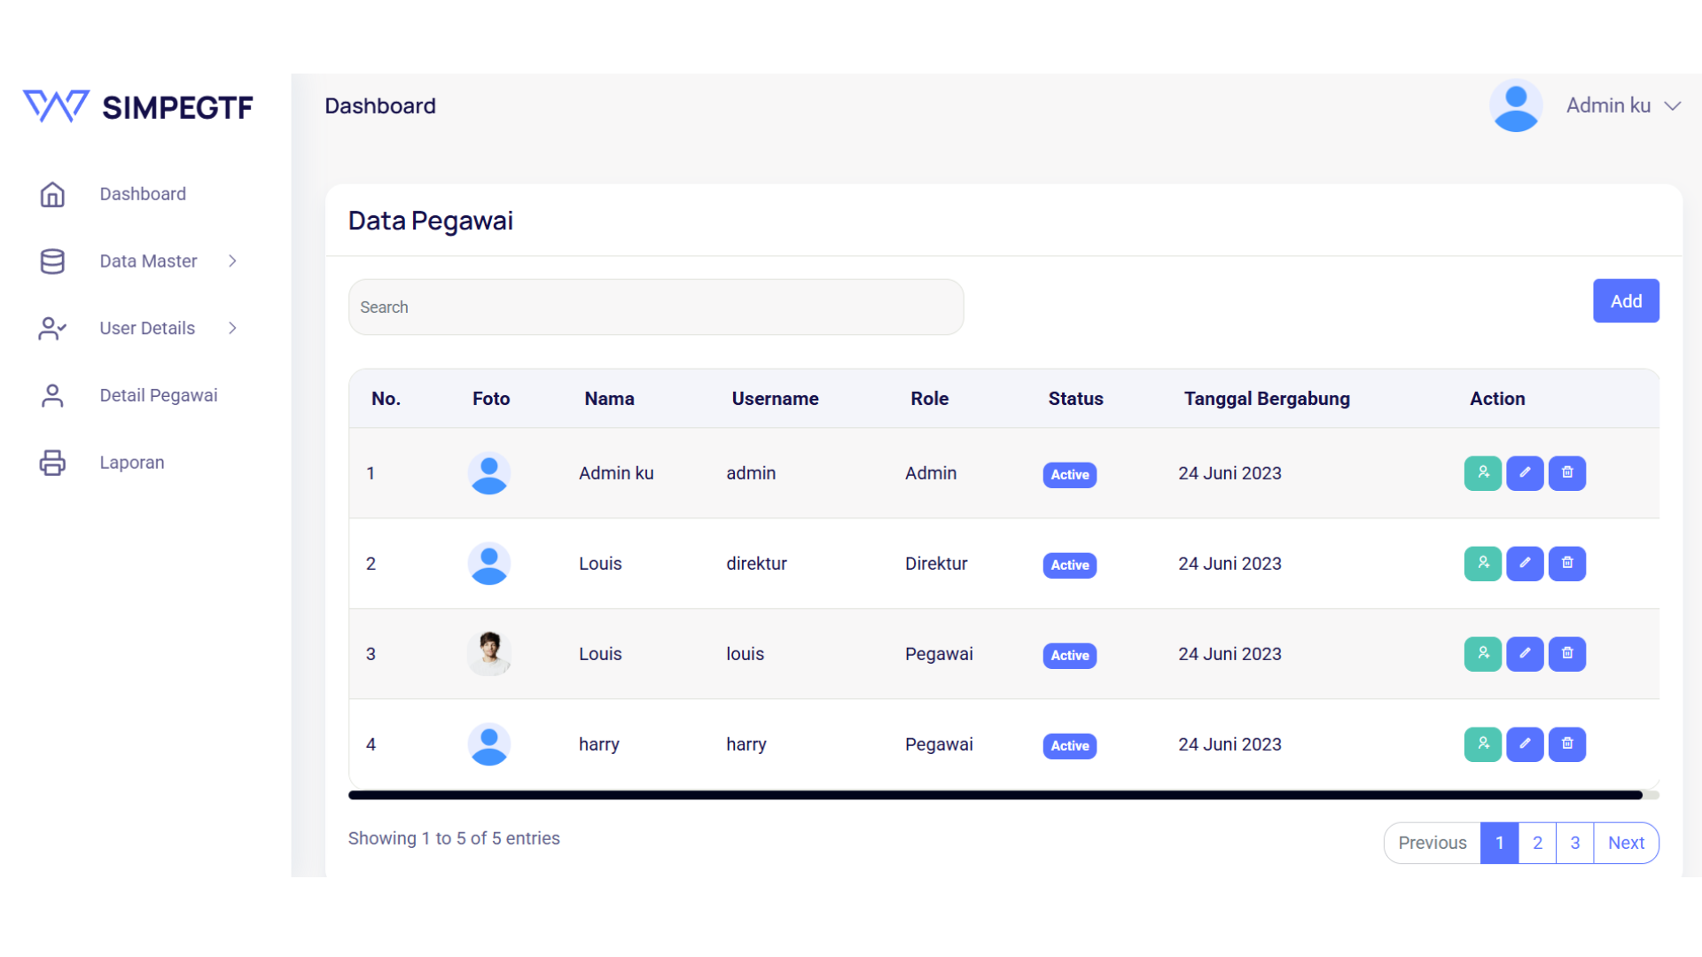The height and width of the screenshot is (957, 1702).
Task: Open user detail icon for harry
Action: click(1482, 744)
